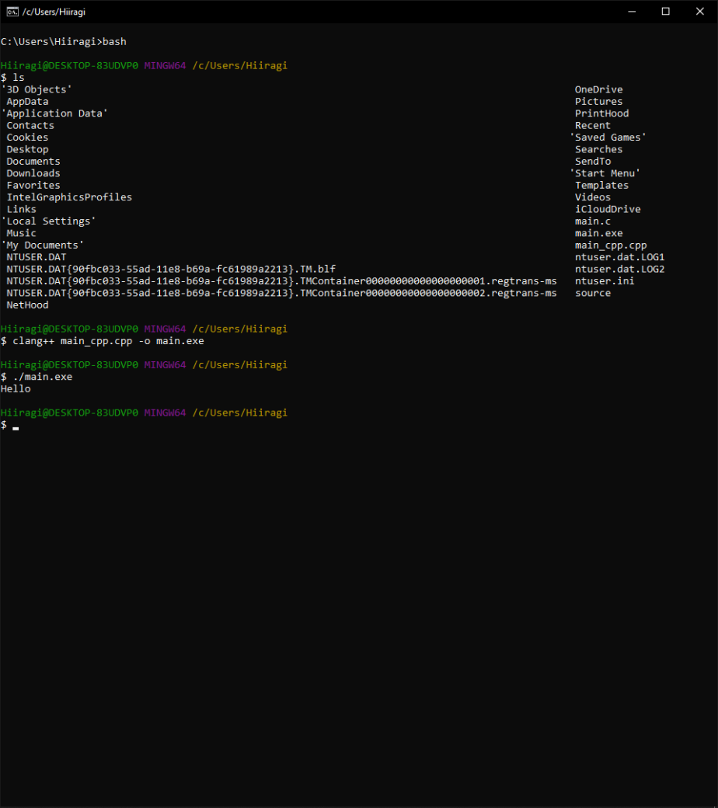Click the main.c file name in listing
Viewport: 718px width, 808px height.
(592, 221)
